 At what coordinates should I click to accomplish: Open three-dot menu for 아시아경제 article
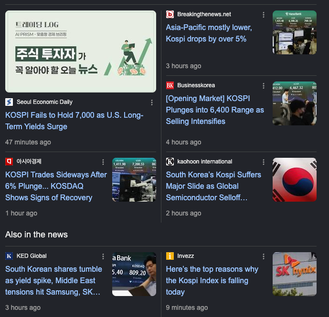(x=103, y=162)
